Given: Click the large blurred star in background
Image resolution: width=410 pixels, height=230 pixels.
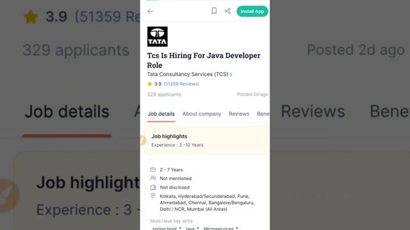Looking at the screenshot, I should [x=31, y=17].
